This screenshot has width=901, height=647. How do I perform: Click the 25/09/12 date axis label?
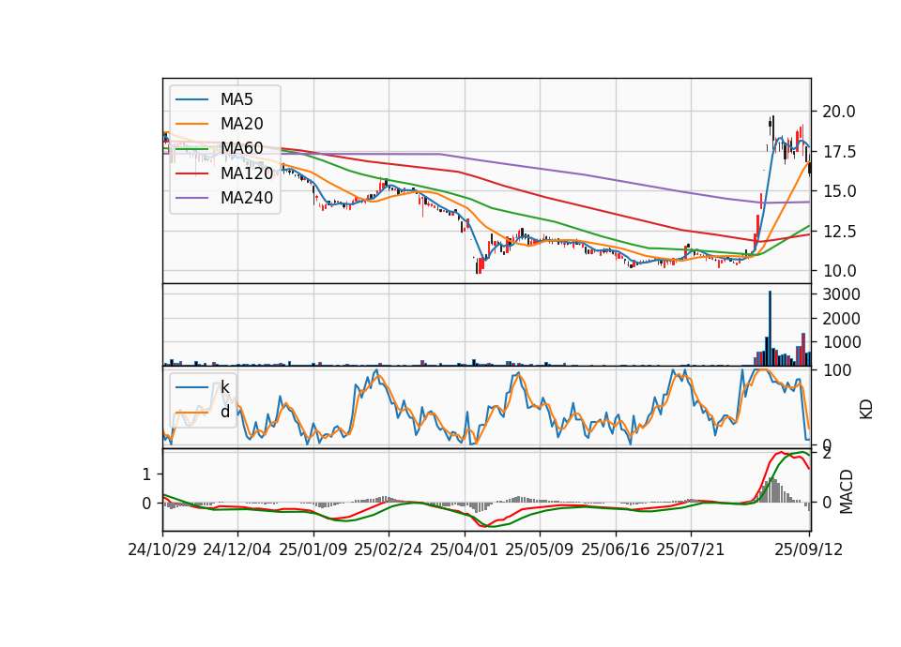click(809, 549)
